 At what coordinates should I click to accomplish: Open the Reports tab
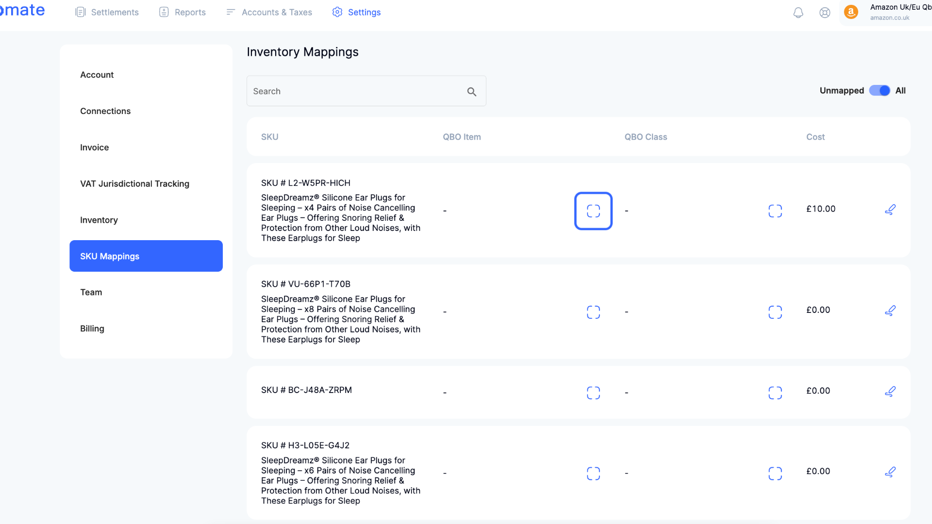point(183,12)
